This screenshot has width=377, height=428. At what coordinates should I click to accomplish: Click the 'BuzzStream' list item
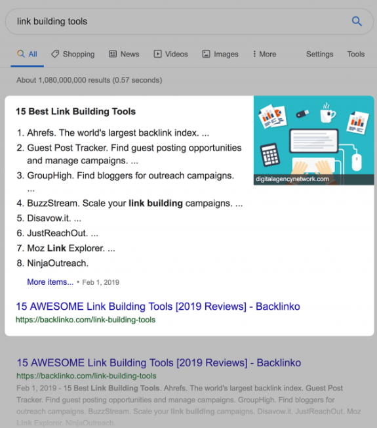coord(130,203)
